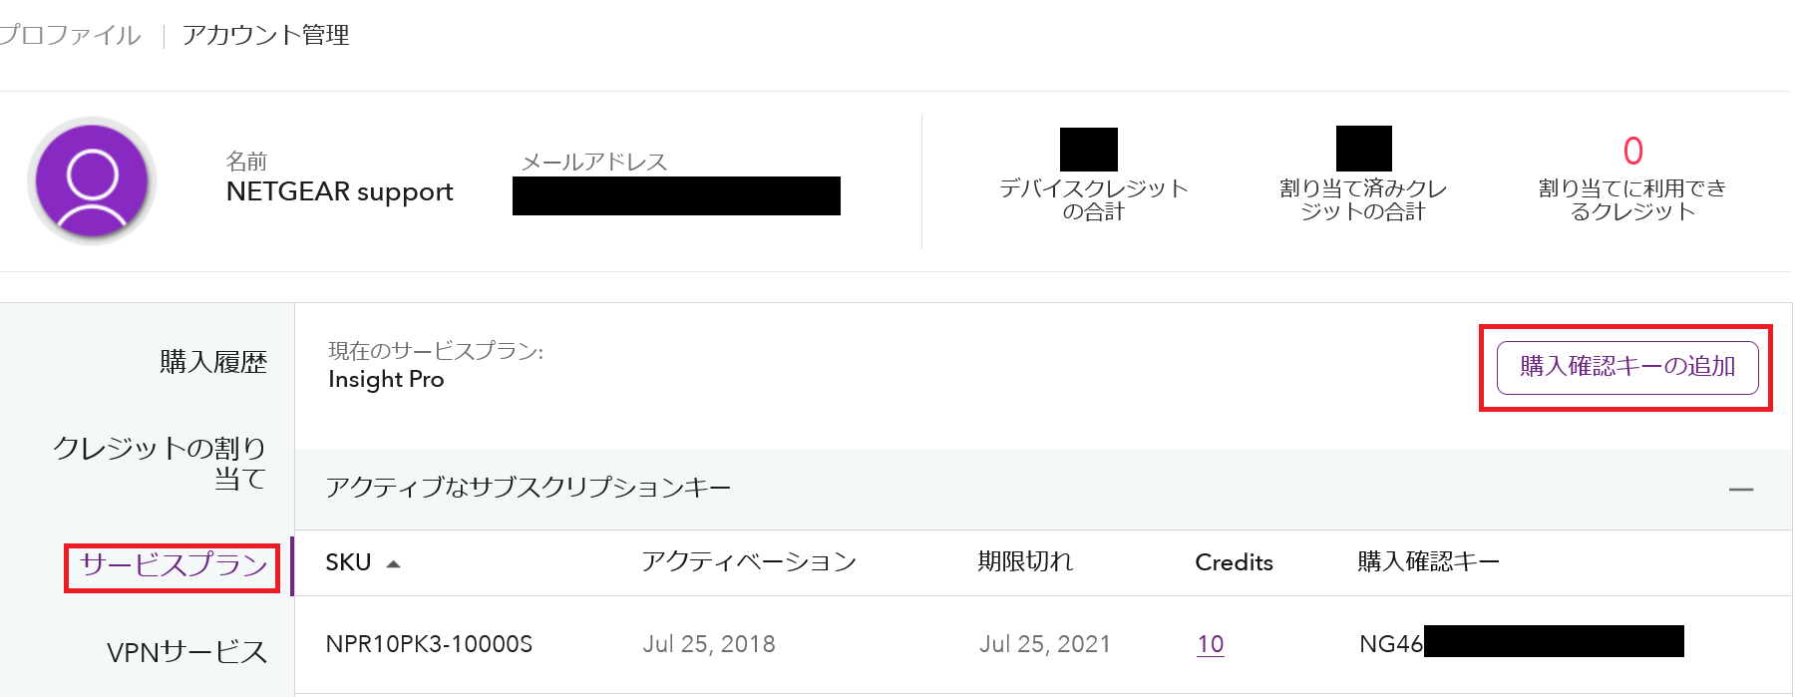Open the サービスプラン tab
Image resolution: width=1796 pixels, height=697 pixels.
[x=174, y=565]
